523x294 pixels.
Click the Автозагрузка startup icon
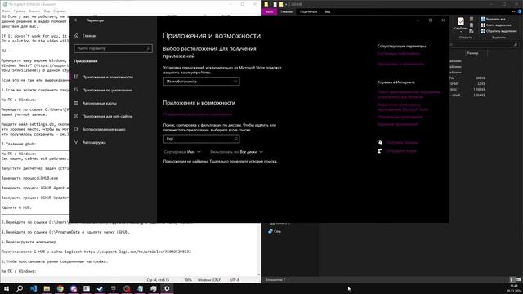76,142
